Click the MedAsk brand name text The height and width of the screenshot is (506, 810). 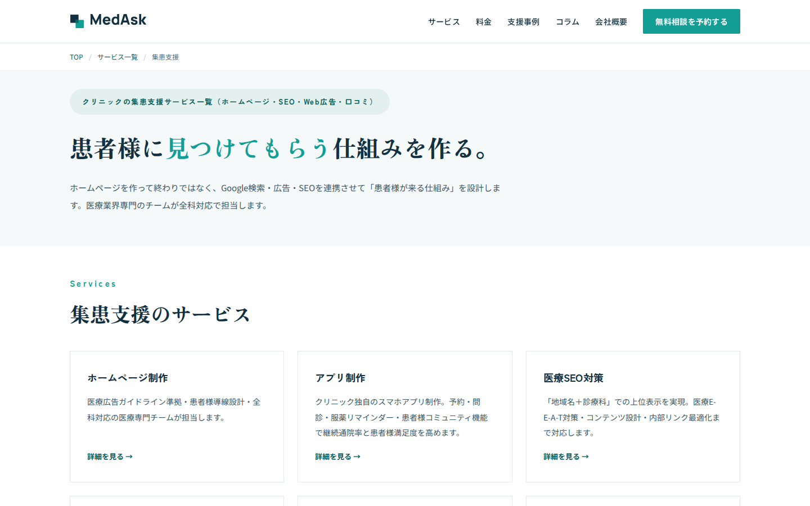(118, 20)
